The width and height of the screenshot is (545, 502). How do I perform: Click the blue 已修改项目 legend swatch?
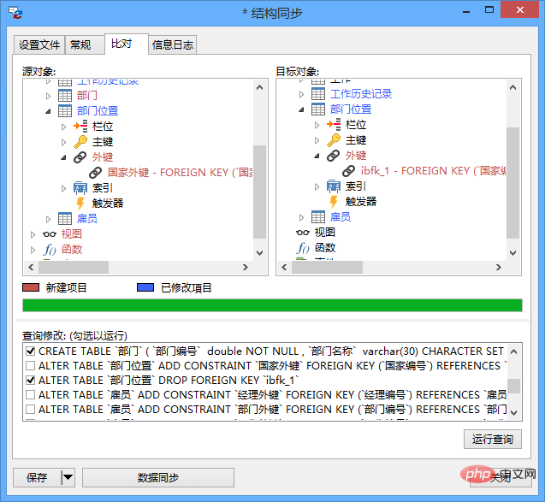point(145,287)
